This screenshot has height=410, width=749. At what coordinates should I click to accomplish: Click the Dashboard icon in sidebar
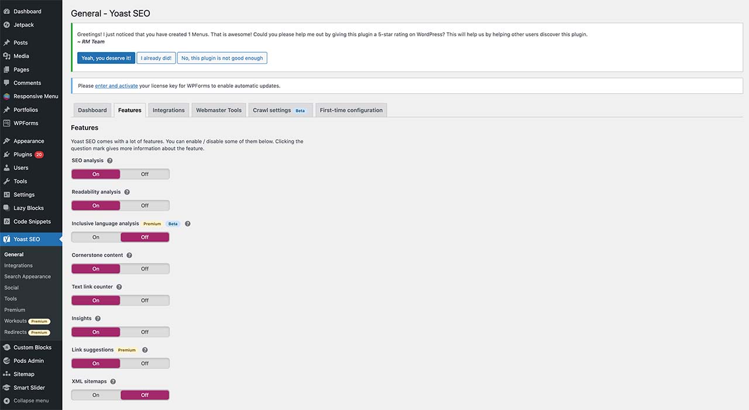click(6, 11)
